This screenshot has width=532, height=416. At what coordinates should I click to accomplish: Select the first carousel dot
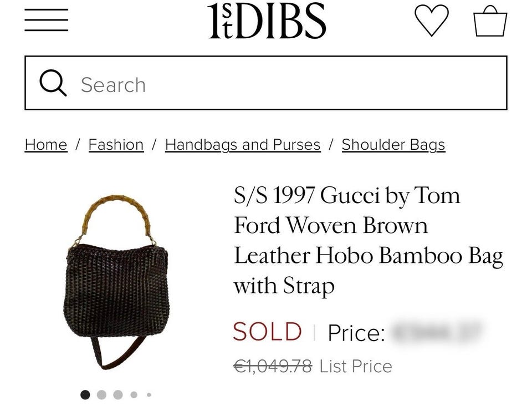click(x=85, y=394)
